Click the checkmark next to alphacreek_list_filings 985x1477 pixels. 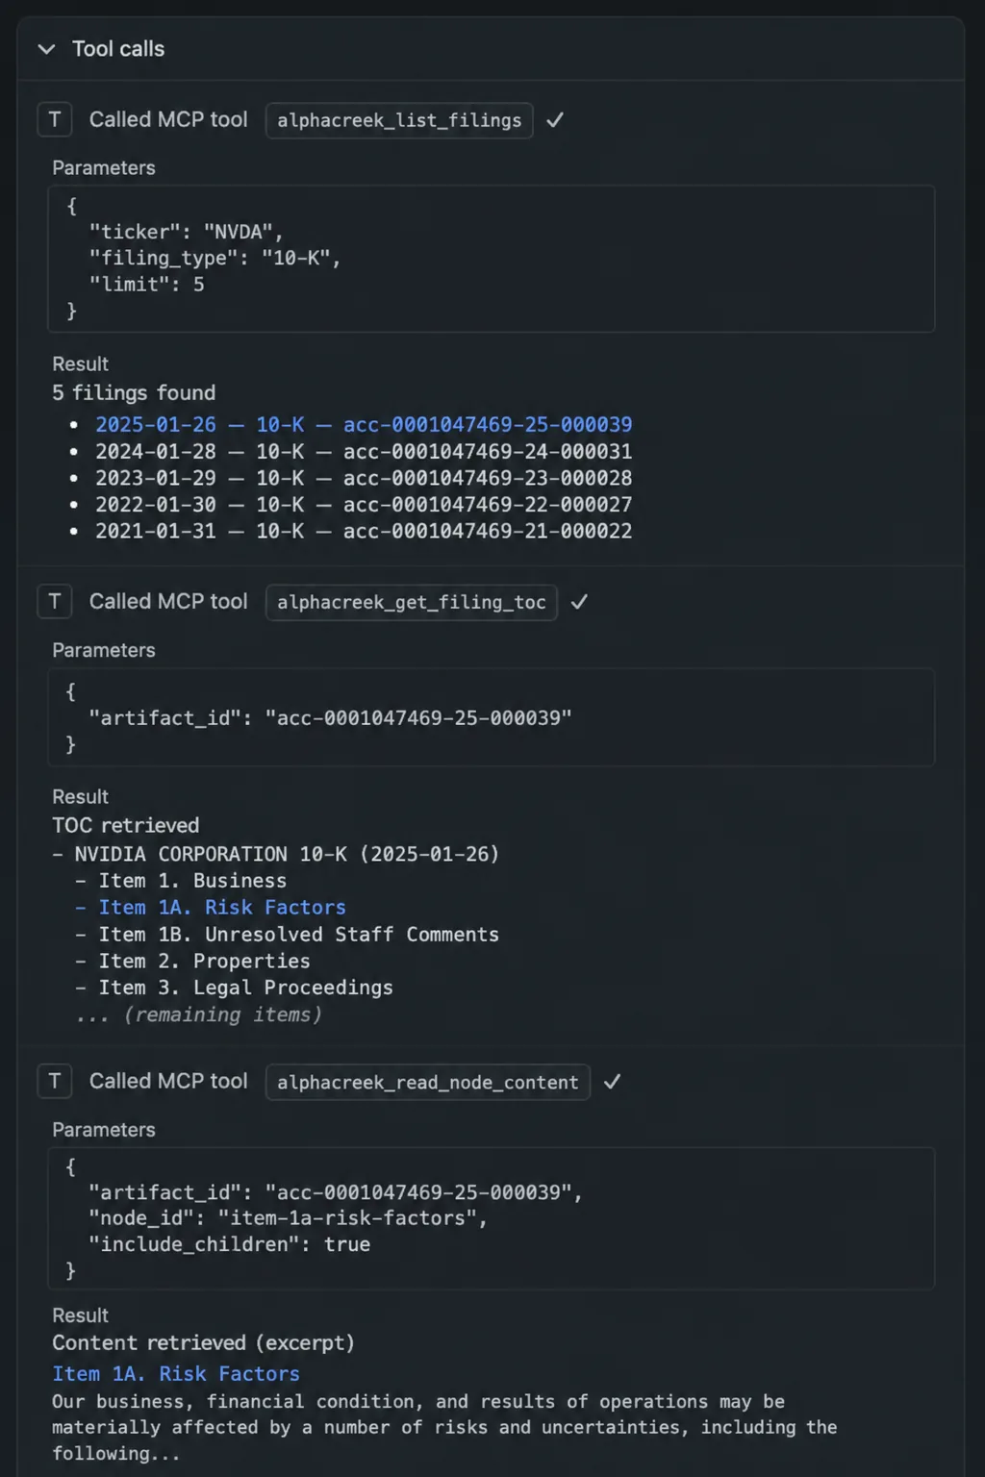click(x=555, y=120)
